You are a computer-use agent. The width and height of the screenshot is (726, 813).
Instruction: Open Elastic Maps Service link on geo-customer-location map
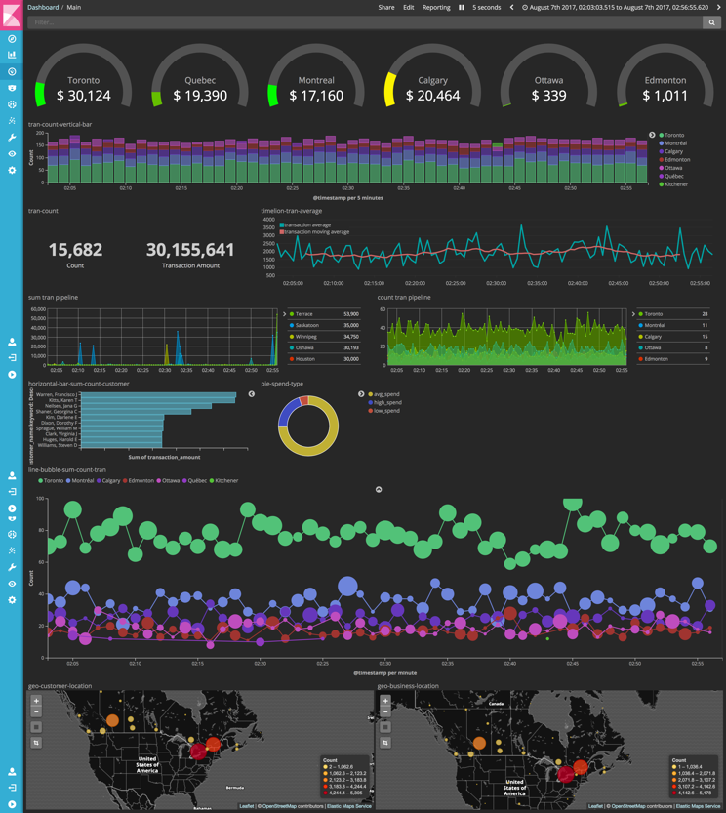pos(349,806)
